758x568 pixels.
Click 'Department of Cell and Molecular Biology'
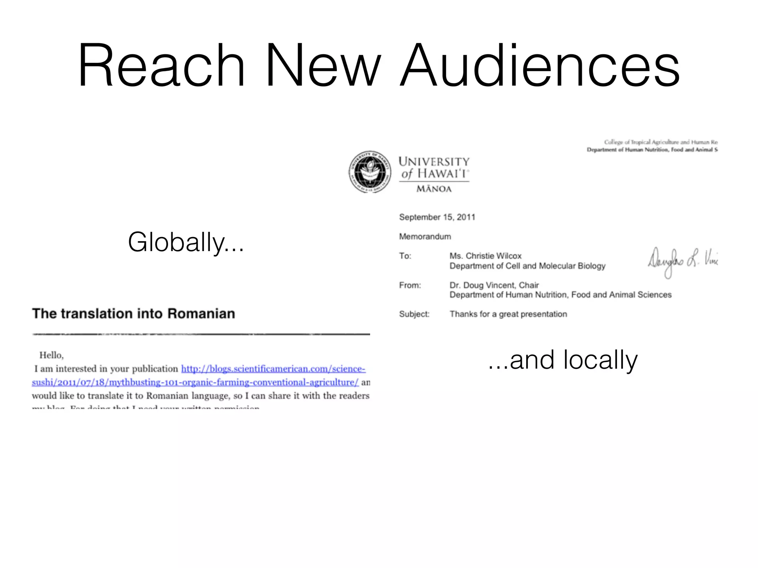coord(527,266)
